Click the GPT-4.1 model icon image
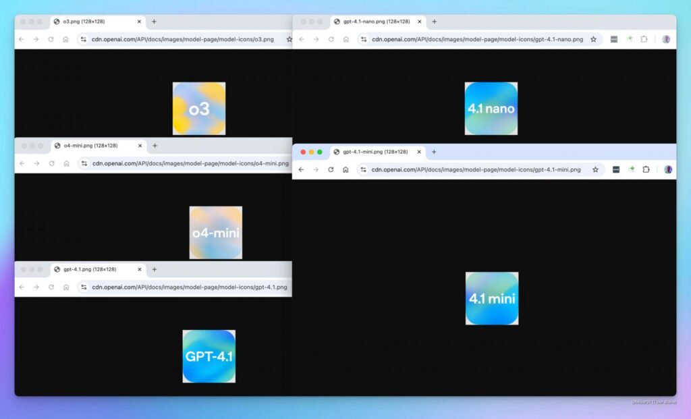The width and height of the screenshot is (691, 419). 209,356
